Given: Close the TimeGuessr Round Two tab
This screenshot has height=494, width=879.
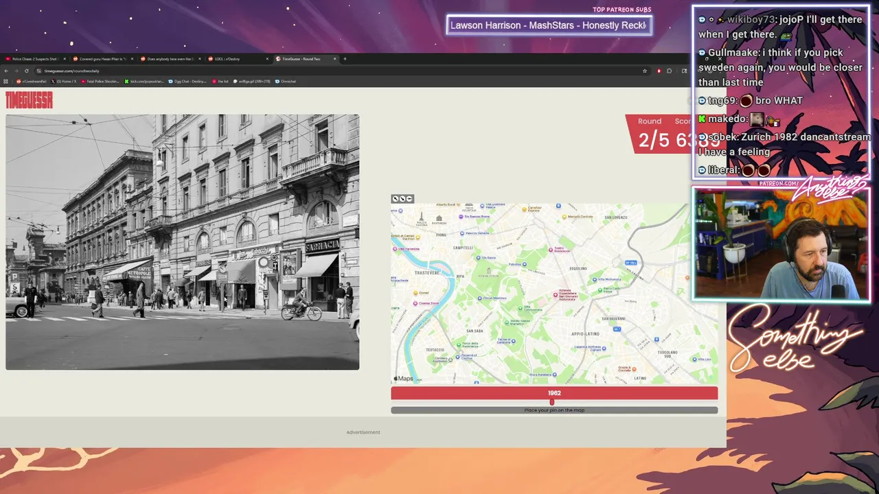Looking at the screenshot, I should coord(334,59).
